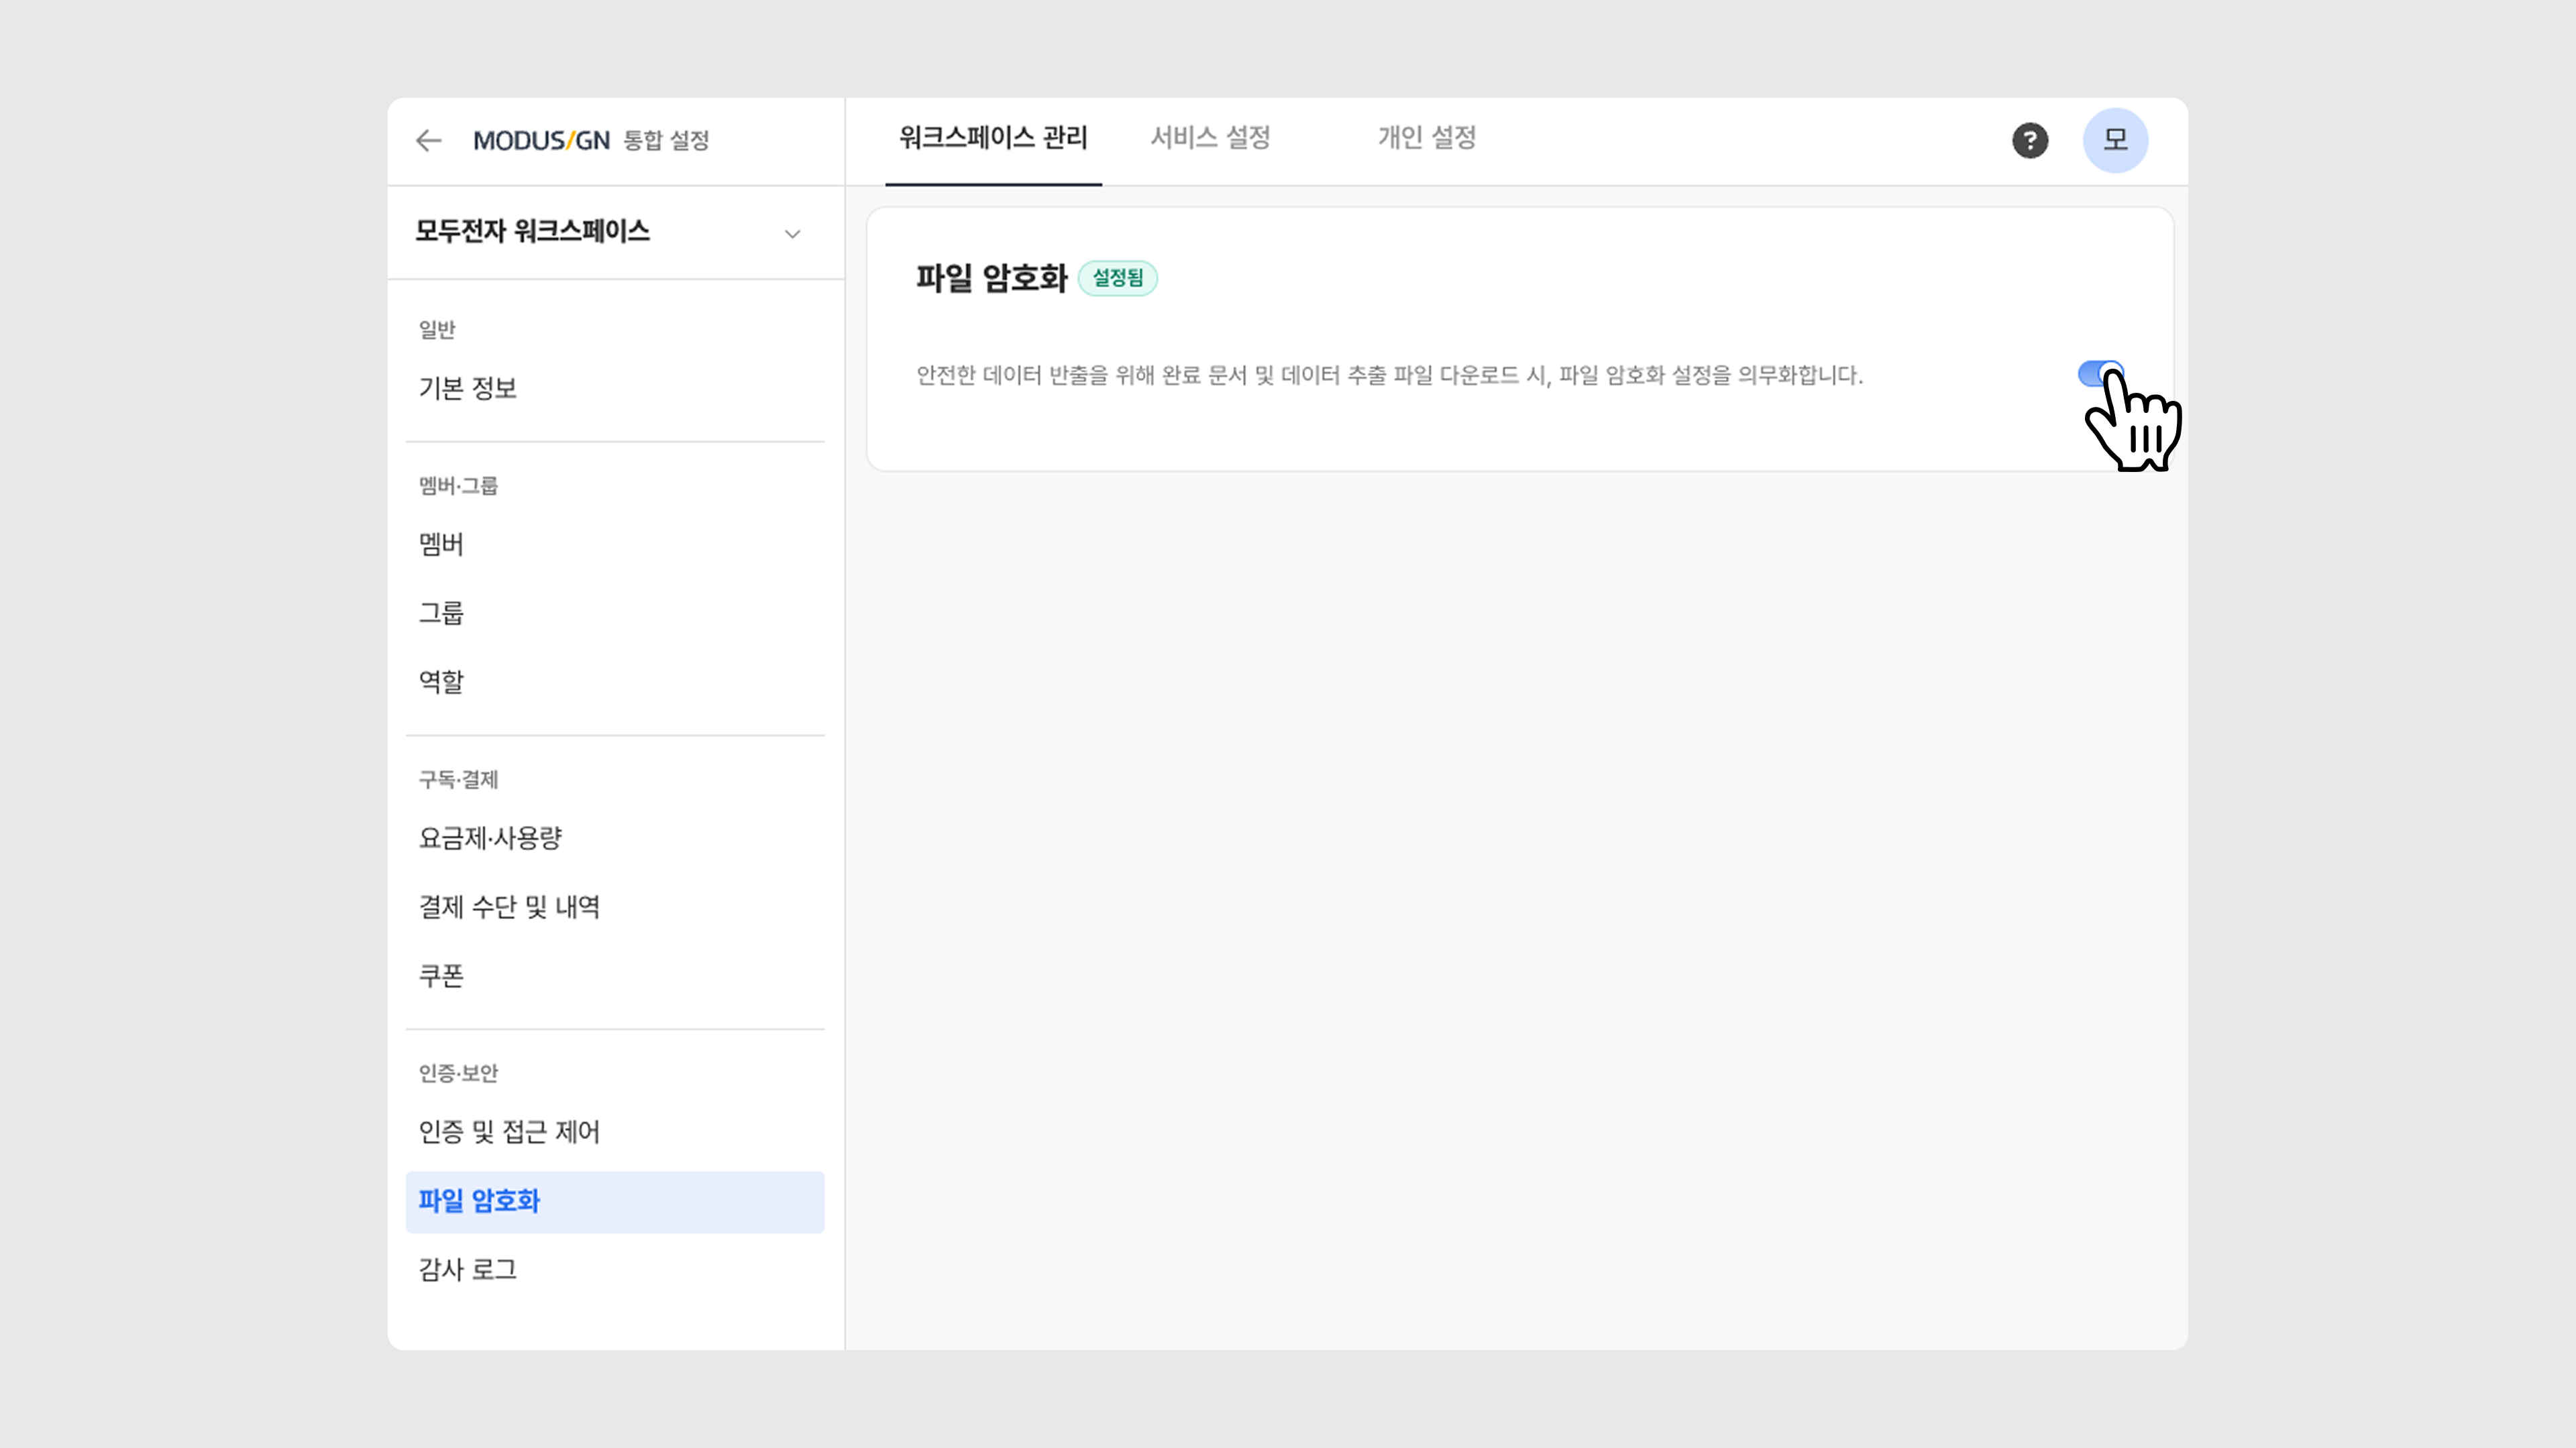This screenshot has width=2576, height=1448.
Task: Switch to the 서비스 설정 tab
Action: (x=1210, y=138)
